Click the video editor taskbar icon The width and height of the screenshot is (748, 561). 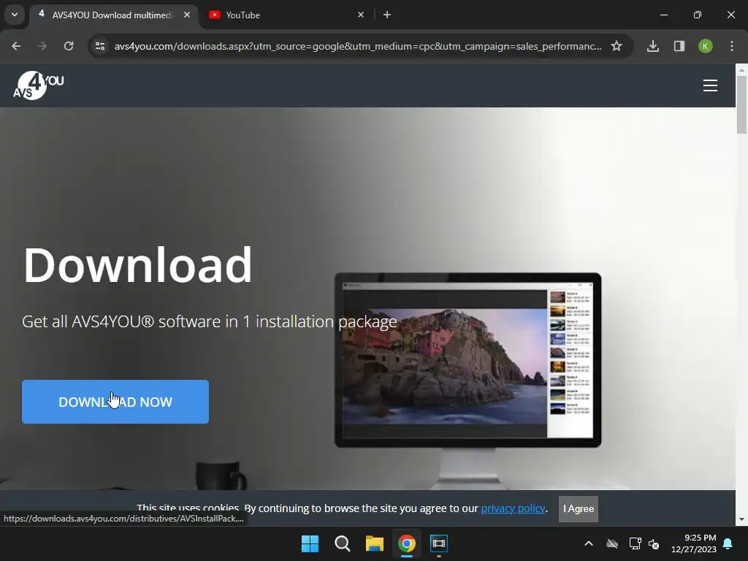coord(439,543)
